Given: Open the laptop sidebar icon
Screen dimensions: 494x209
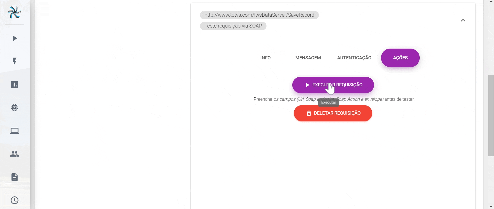Looking at the screenshot, I should tap(15, 131).
